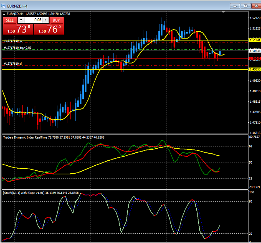The image size is (261, 243).
Task: Click the buy price 1.50 76 tile
Action: tap(49, 29)
